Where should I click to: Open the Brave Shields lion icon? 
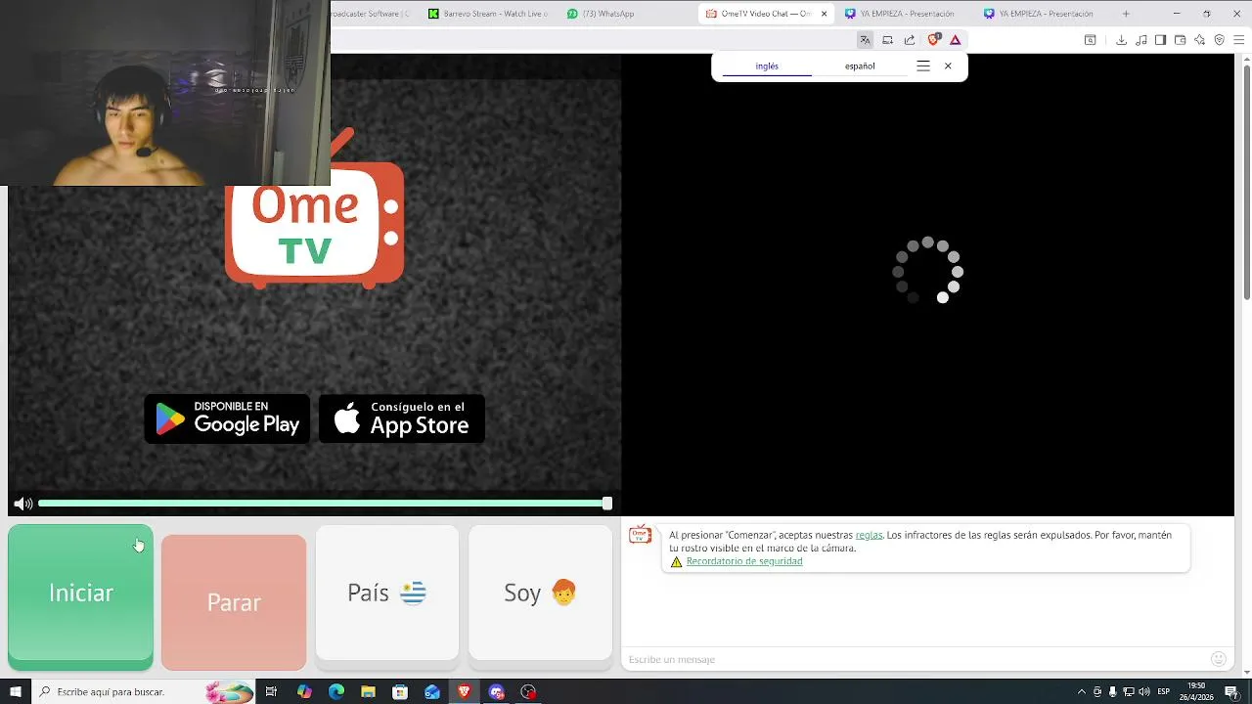[x=934, y=40]
